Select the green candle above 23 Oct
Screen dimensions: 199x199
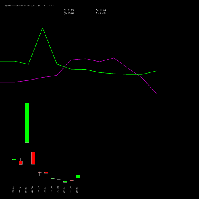78,177
